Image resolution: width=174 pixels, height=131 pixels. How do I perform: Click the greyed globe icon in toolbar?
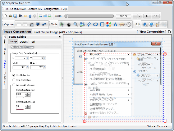(35, 16)
